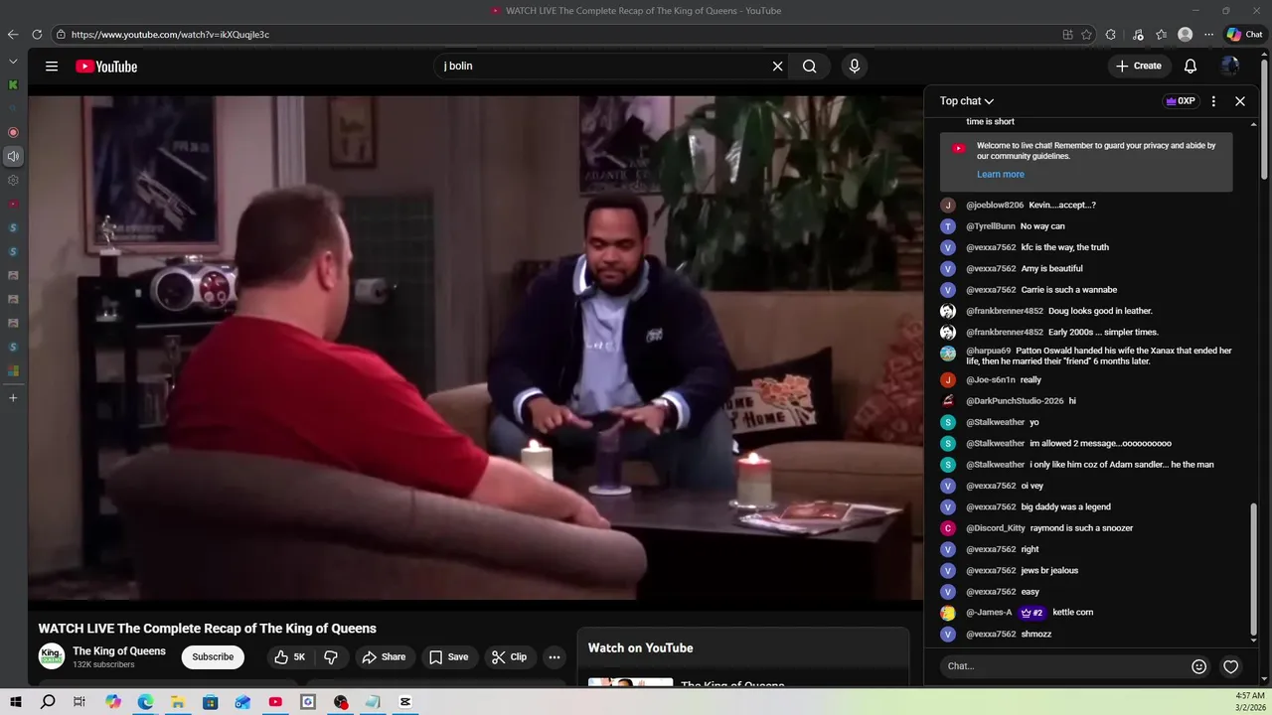Viewport: 1272px width, 715px height.
Task: Create a clip with Clip button
Action: [509, 657]
